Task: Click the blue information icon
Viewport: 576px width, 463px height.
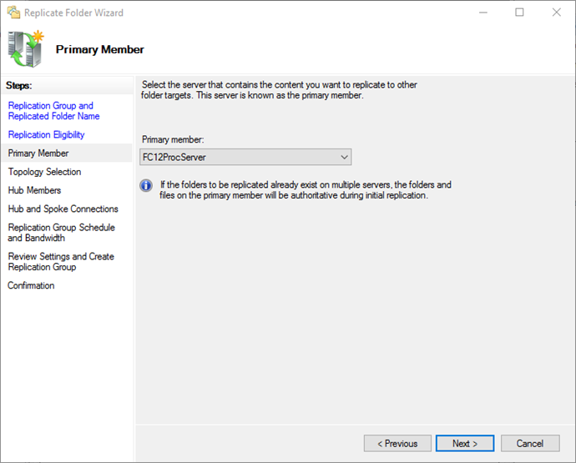Action: pyautogui.click(x=146, y=185)
